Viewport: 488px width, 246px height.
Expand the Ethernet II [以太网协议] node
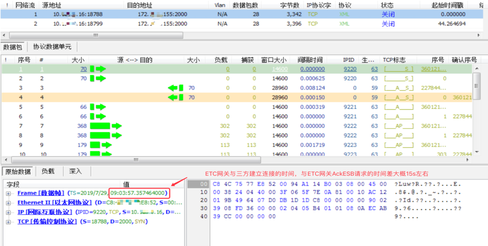coord(8,203)
